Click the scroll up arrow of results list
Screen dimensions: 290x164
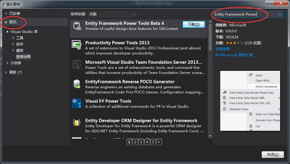pyautogui.click(x=210, y=22)
